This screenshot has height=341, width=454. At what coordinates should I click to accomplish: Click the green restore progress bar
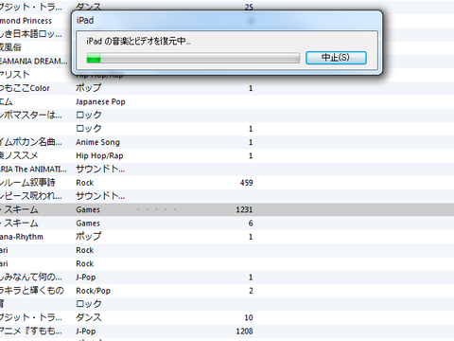click(x=193, y=58)
